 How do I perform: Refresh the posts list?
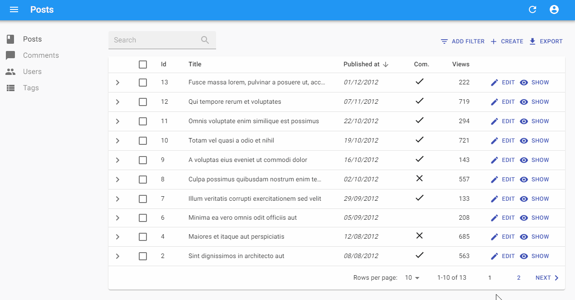(533, 9)
